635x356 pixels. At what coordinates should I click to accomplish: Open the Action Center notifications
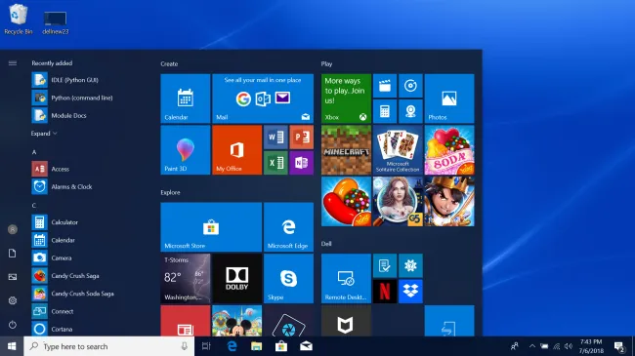coord(619,346)
